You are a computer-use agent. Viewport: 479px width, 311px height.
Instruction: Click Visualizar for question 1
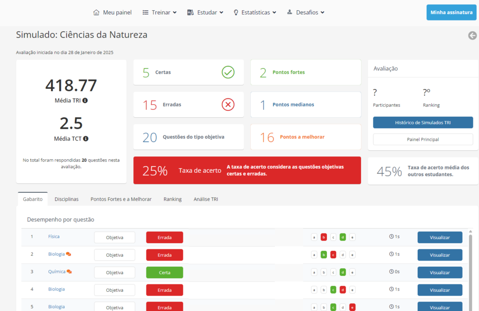pos(440,238)
